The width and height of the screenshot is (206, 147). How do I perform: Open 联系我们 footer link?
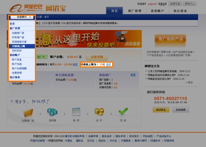click(x=134, y=136)
